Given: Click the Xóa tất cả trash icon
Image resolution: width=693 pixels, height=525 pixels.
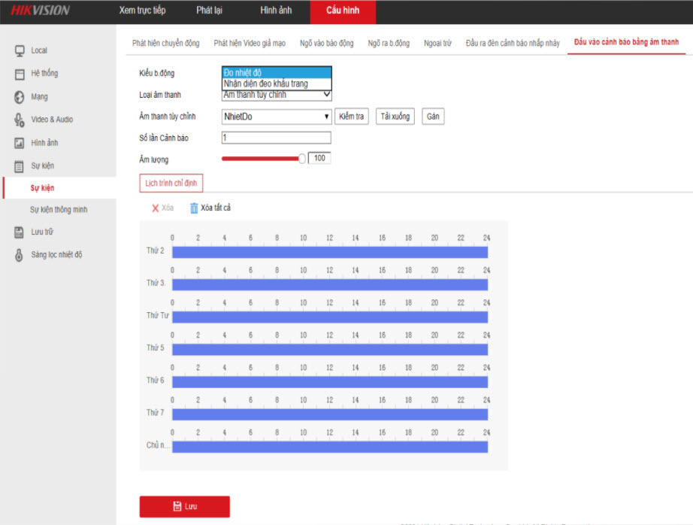Looking at the screenshot, I should point(194,208).
